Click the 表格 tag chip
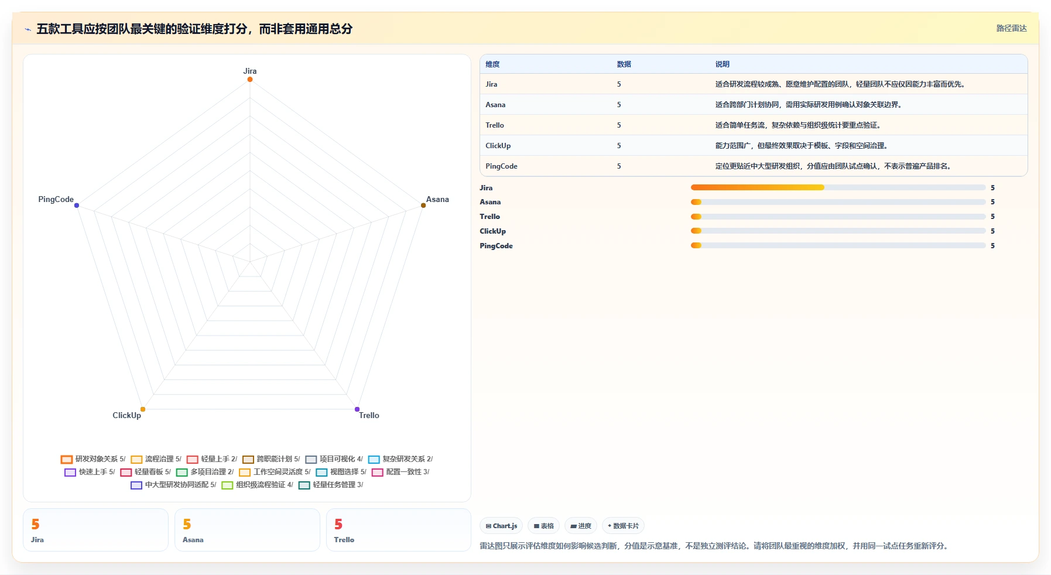 point(544,526)
